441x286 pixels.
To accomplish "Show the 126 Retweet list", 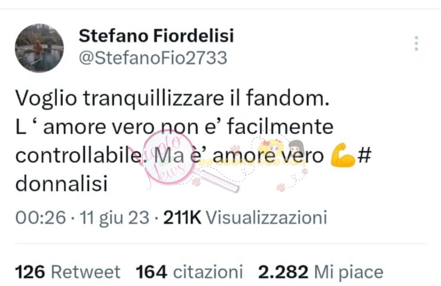I will pyautogui.click(x=68, y=272).
